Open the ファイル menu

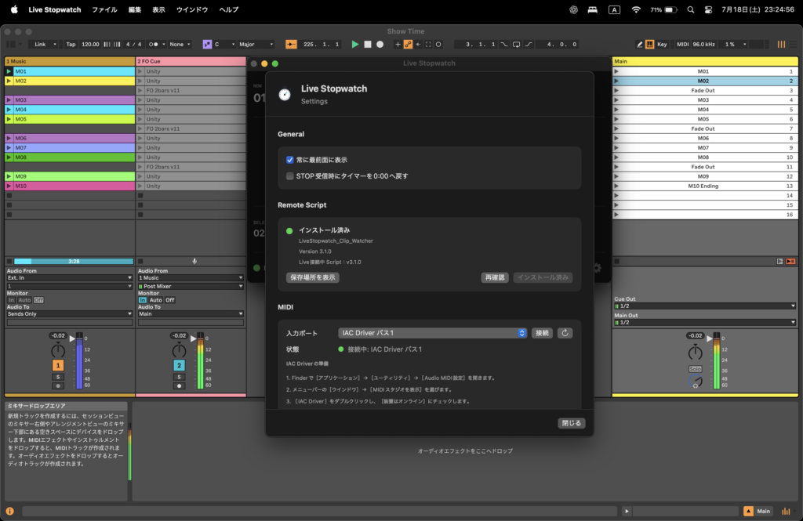click(104, 9)
